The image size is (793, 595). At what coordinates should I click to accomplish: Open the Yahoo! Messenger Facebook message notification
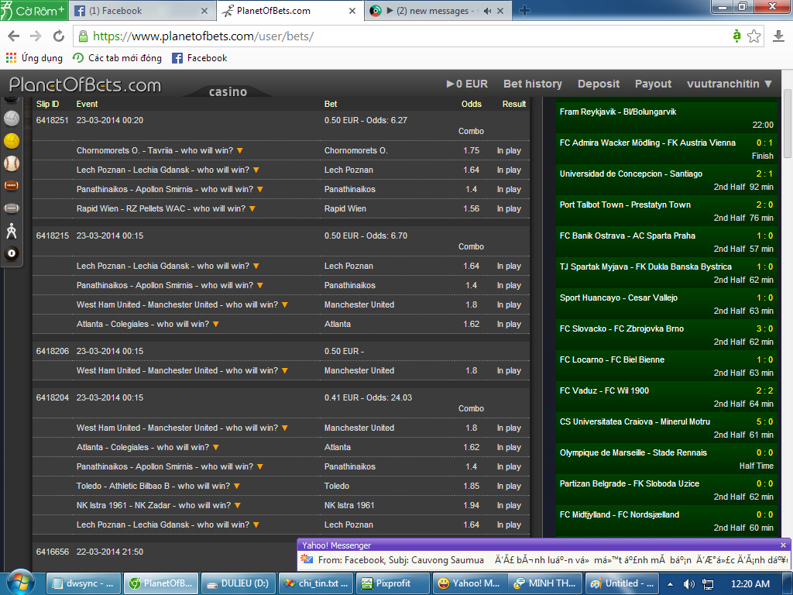pyautogui.click(x=544, y=560)
